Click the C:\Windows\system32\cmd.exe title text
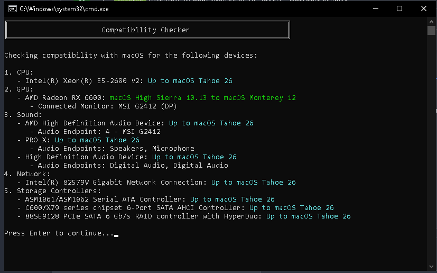437x273 pixels. coord(64,9)
